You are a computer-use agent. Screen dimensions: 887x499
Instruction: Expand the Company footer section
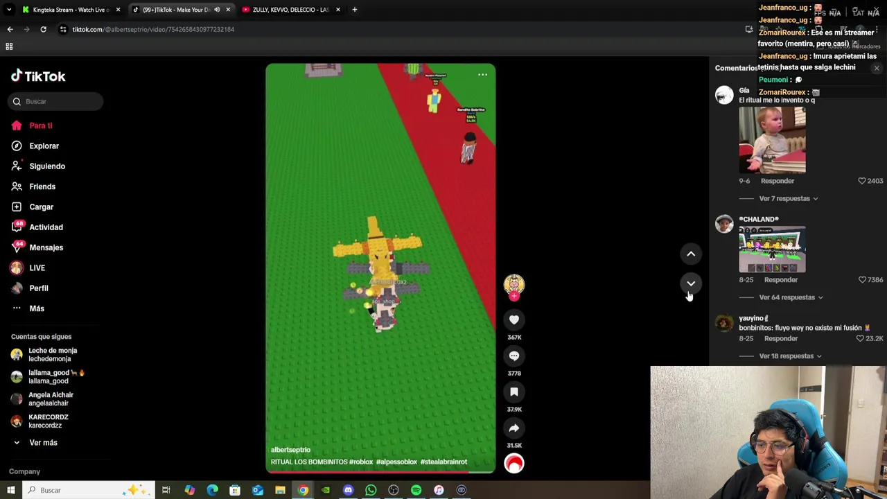[x=24, y=471]
